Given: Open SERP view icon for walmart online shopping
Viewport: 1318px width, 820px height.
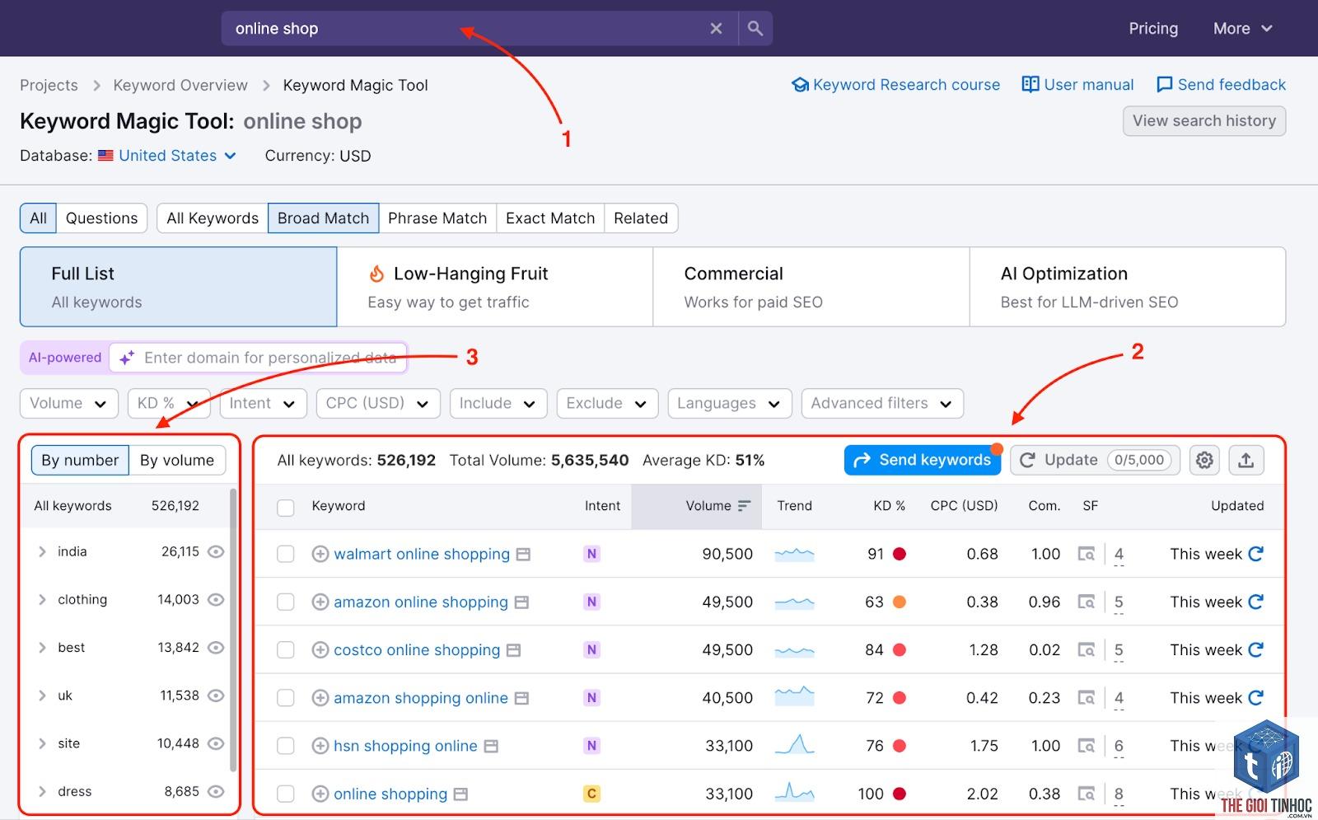Looking at the screenshot, I should pyautogui.click(x=523, y=555).
